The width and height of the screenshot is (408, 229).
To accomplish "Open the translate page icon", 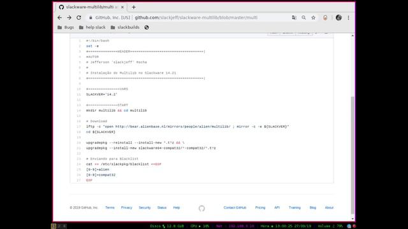I will point(294,18).
